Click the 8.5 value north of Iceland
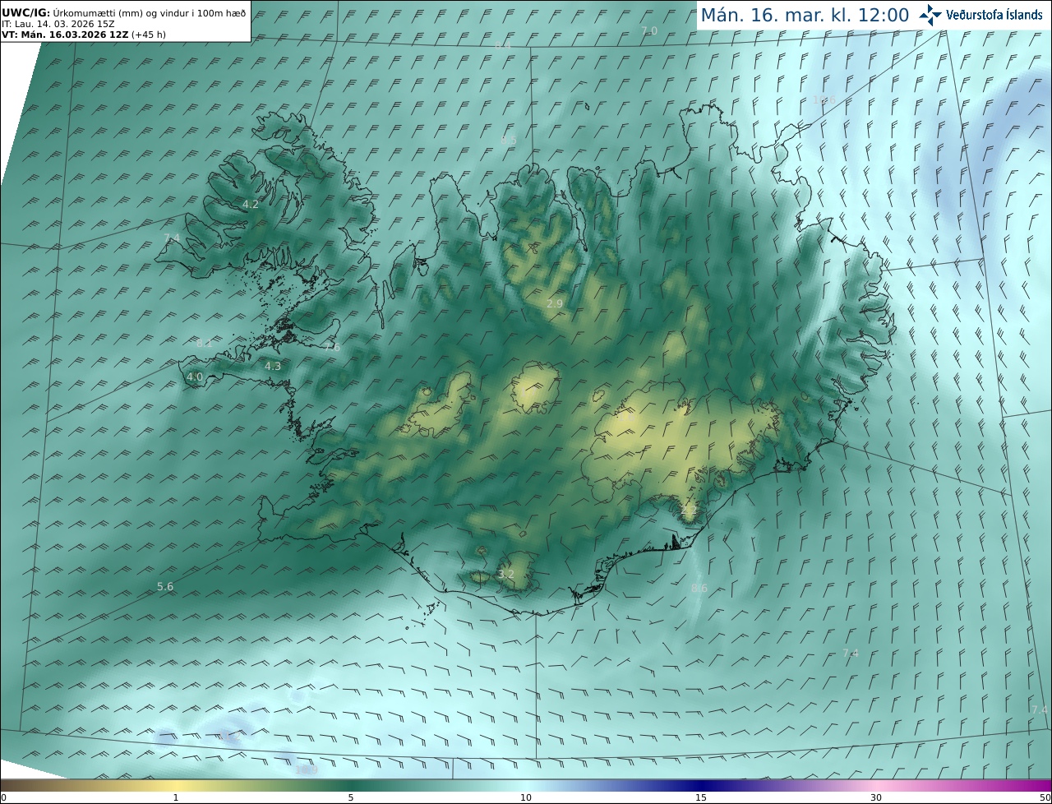The width and height of the screenshot is (1052, 804). click(509, 141)
